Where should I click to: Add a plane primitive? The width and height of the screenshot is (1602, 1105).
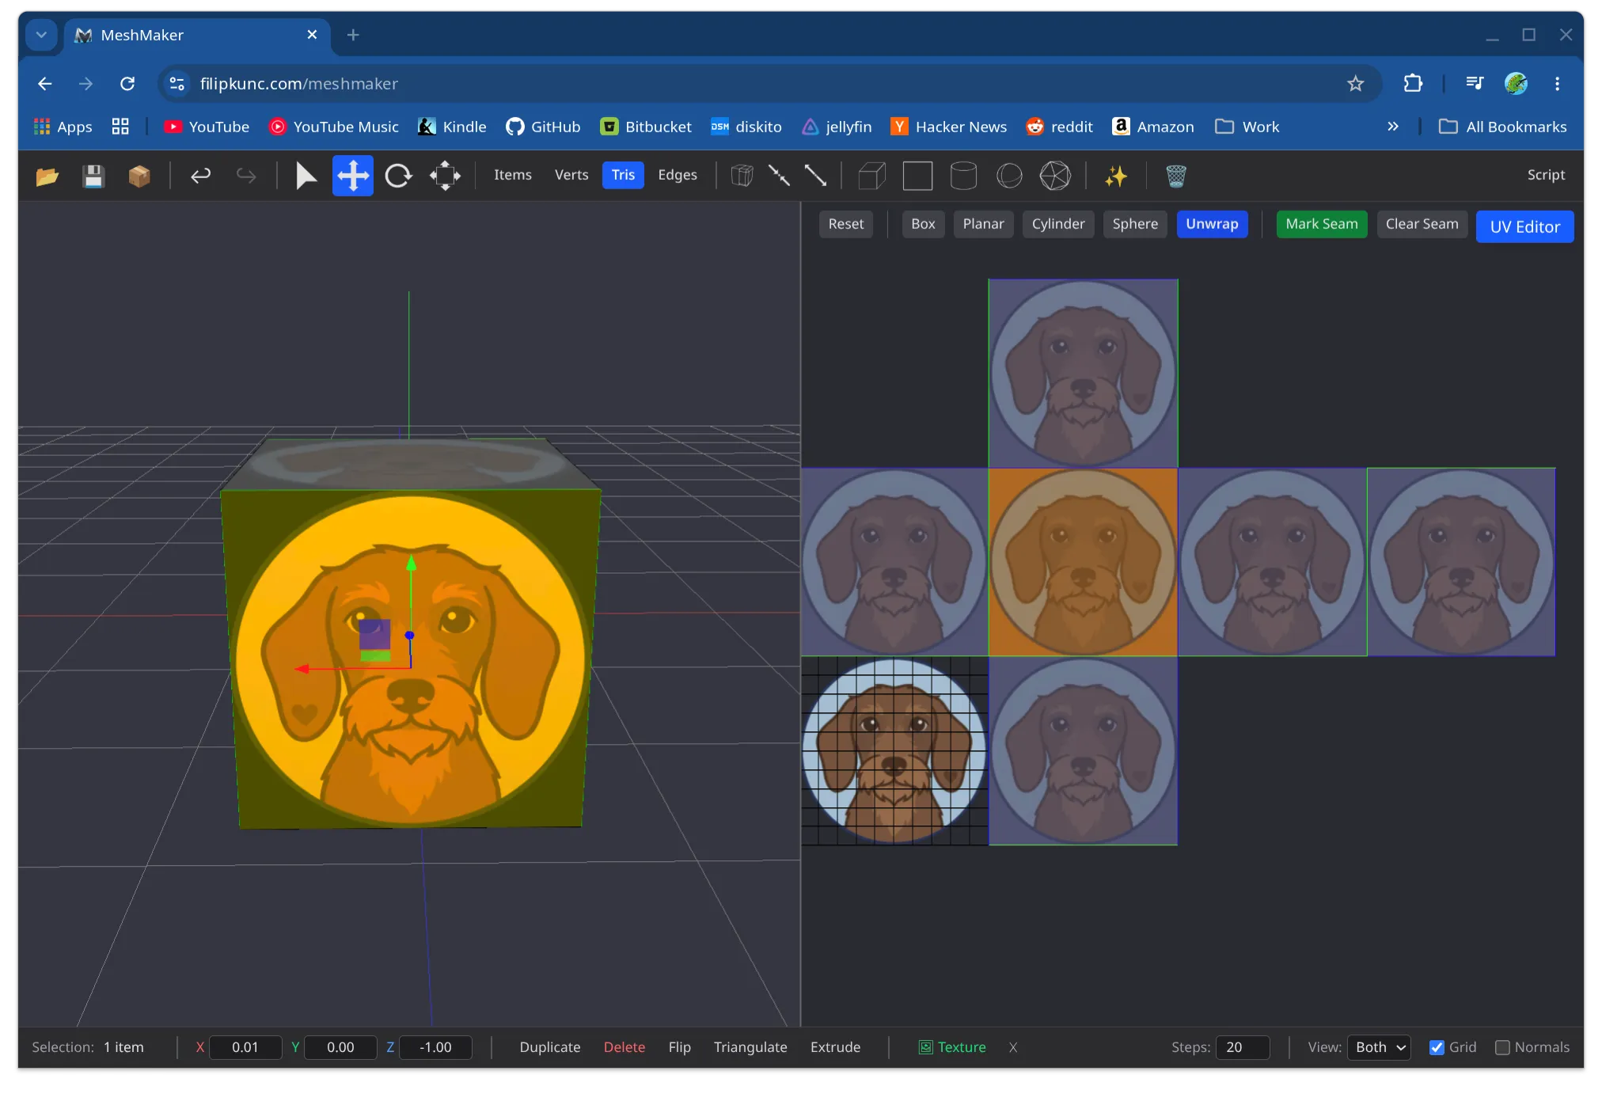pos(917,176)
